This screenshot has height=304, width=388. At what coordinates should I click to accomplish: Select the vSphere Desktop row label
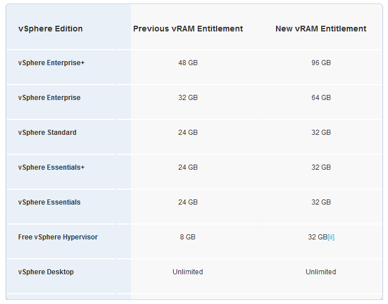(x=46, y=272)
